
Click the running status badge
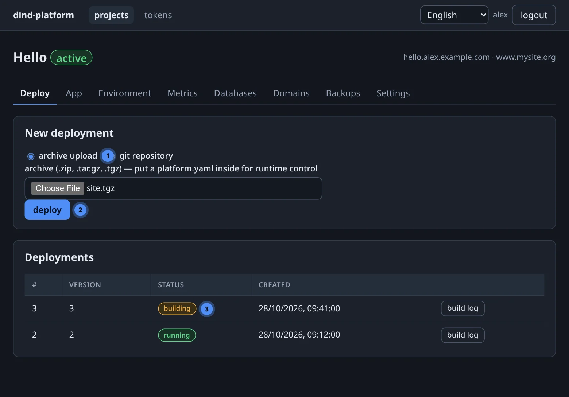click(177, 335)
